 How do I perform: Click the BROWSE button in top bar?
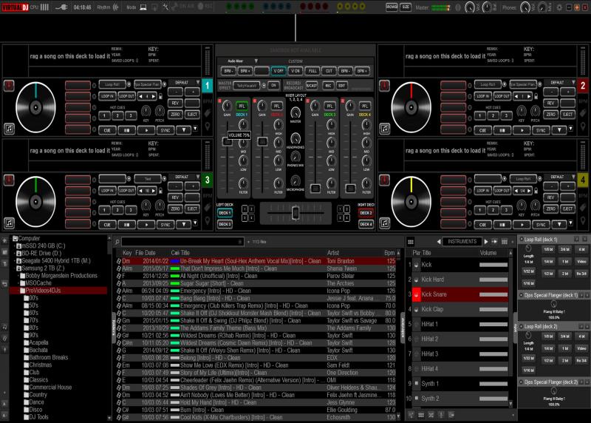point(392,7)
